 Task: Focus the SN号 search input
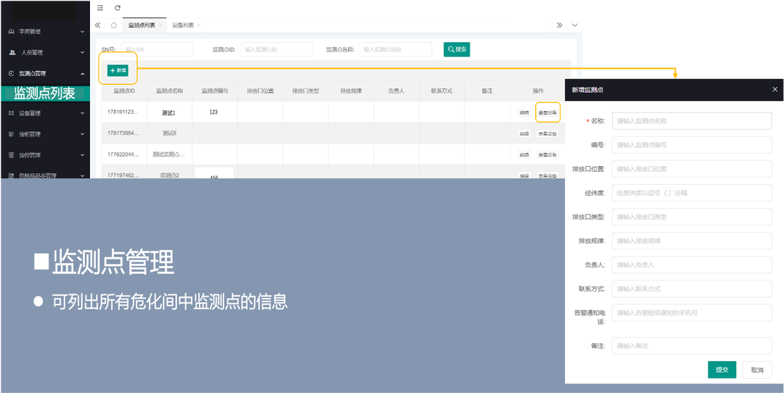[x=157, y=49]
